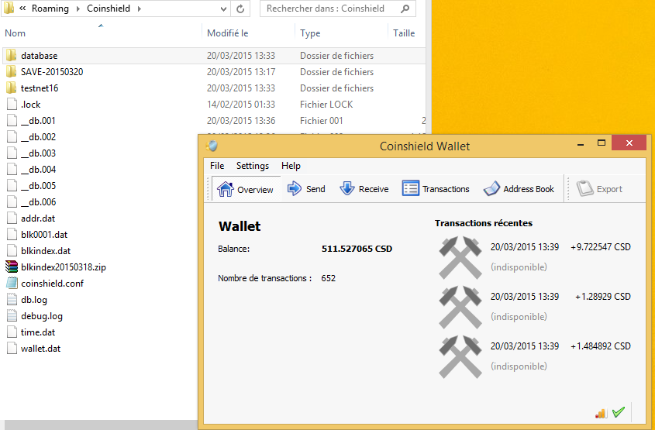Click the 14/02/2015 01:33 modified date

[241, 105]
